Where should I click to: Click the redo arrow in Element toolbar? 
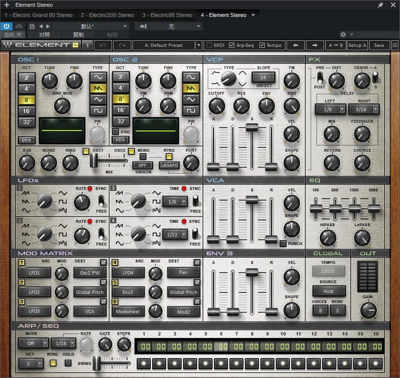tap(122, 45)
